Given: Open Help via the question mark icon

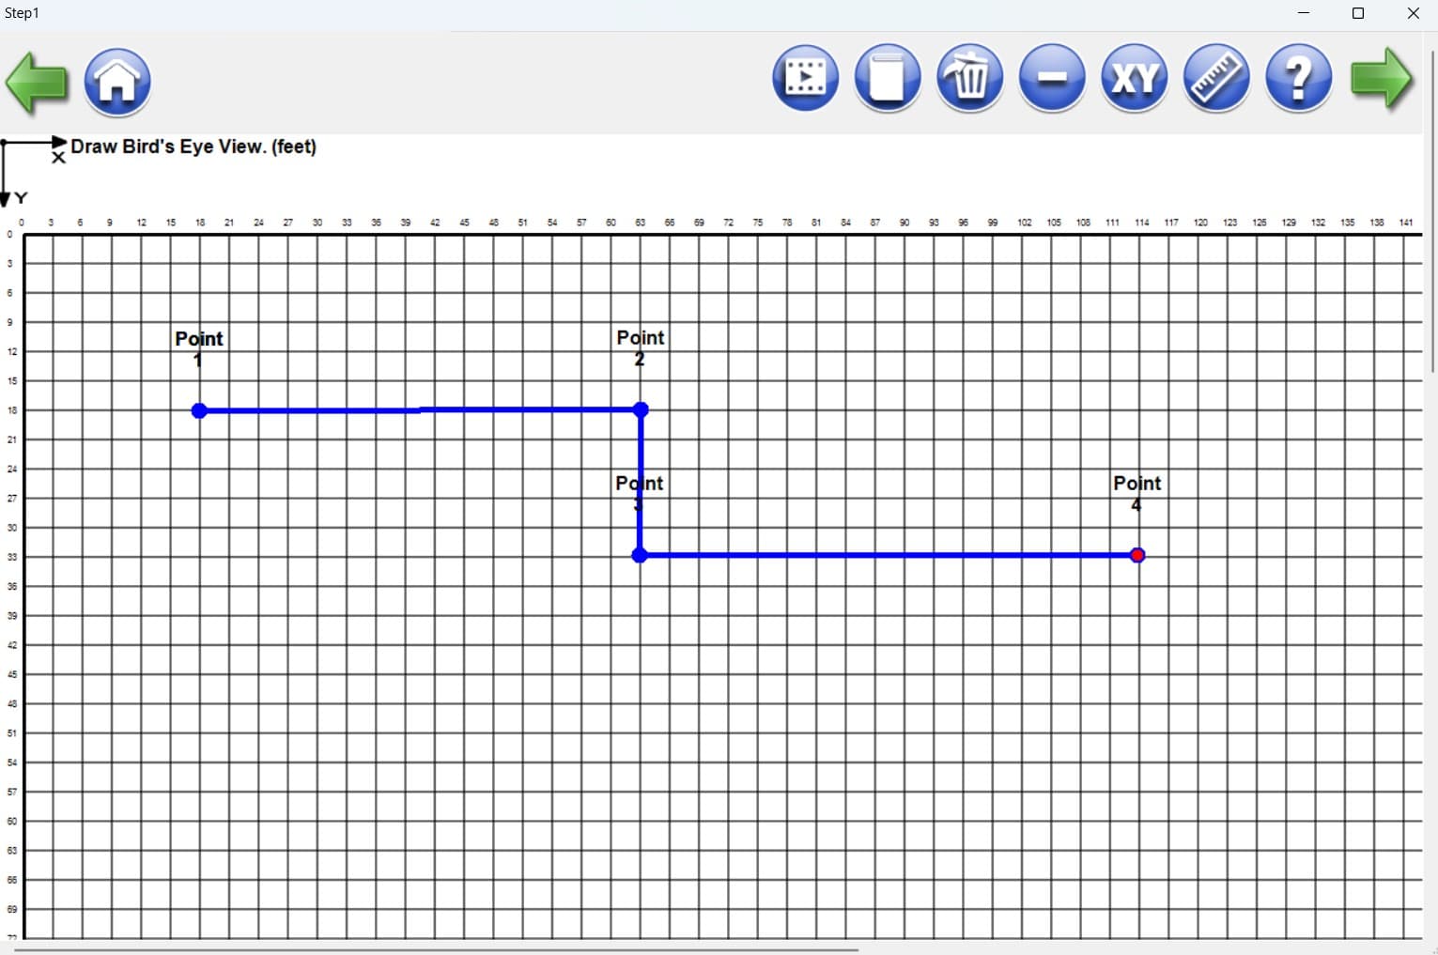Looking at the screenshot, I should 1298,79.
